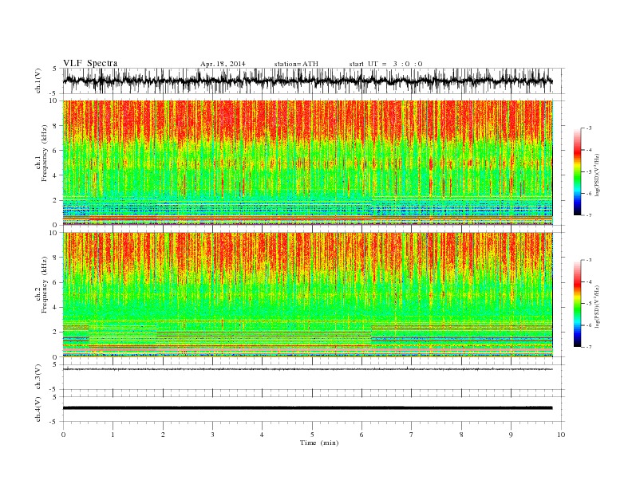Image resolution: width=632 pixels, height=488 pixels.
Task: Click the "VLF Spectra" plot title
Action: pos(90,63)
